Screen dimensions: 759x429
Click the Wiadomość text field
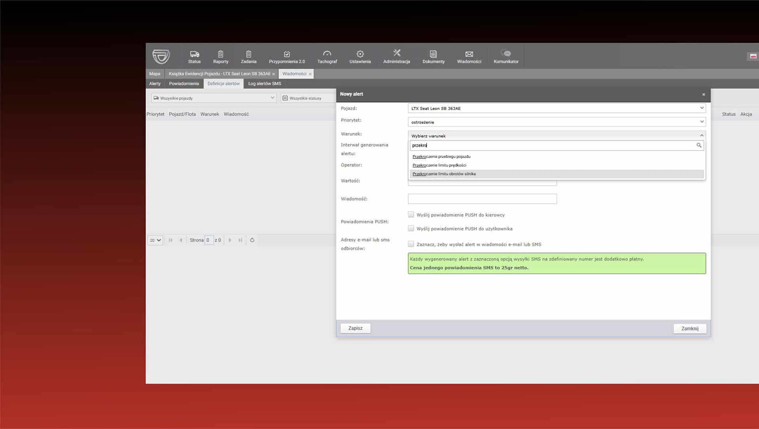click(x=482, y=199)
